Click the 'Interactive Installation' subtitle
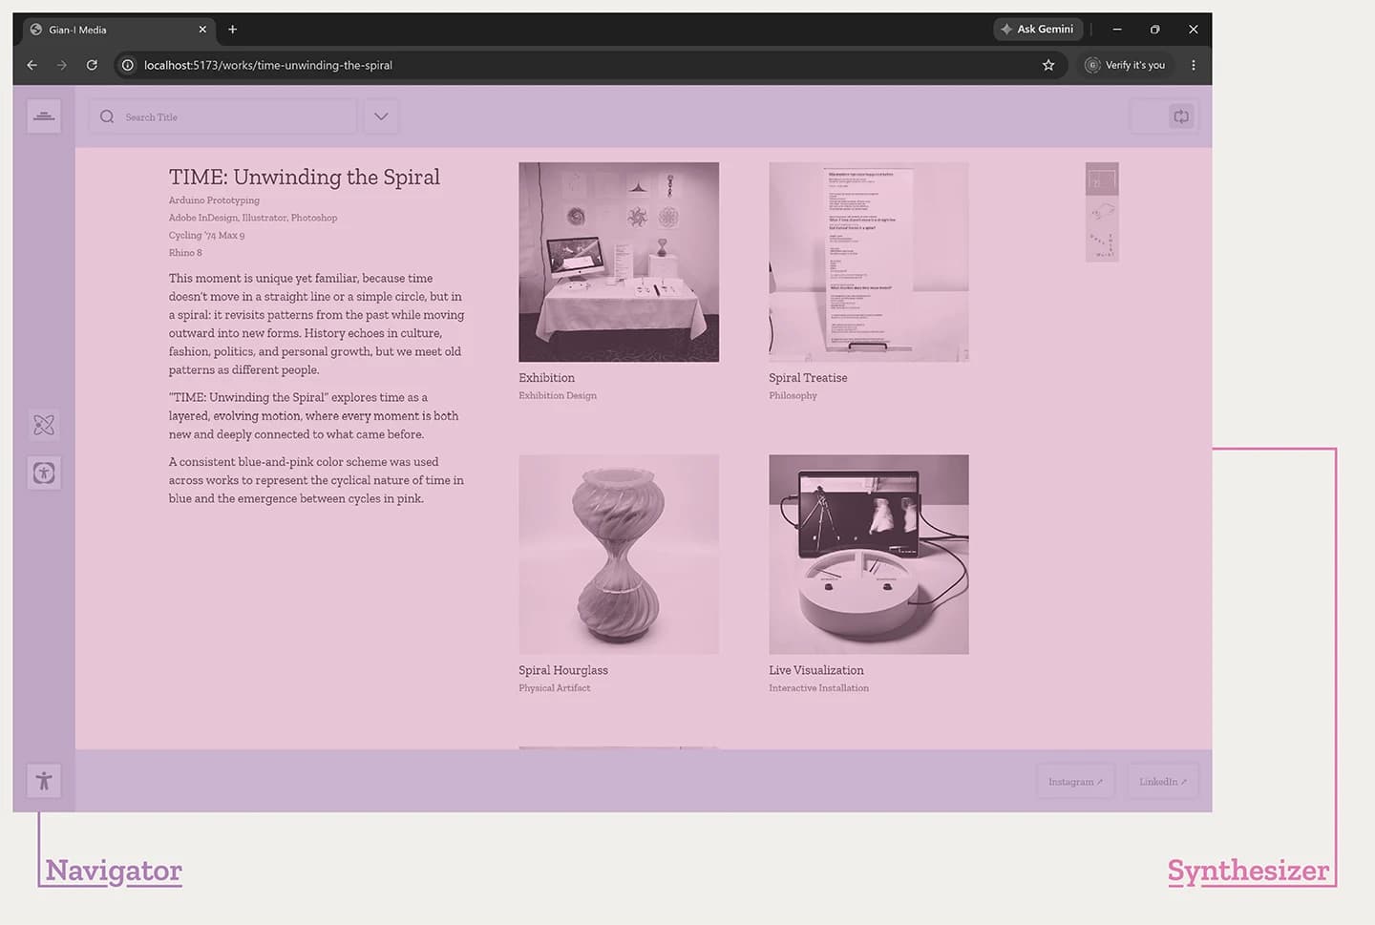This screenshot has height=925, width=1375. tap(818, 687)
